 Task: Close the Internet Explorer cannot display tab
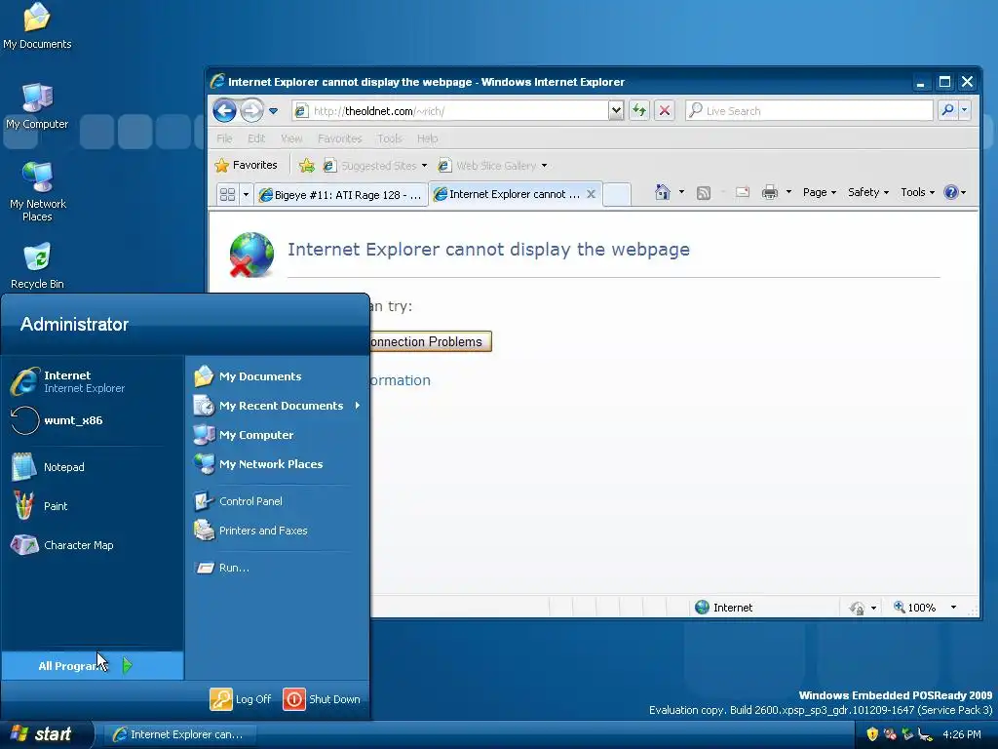point(591,194)
